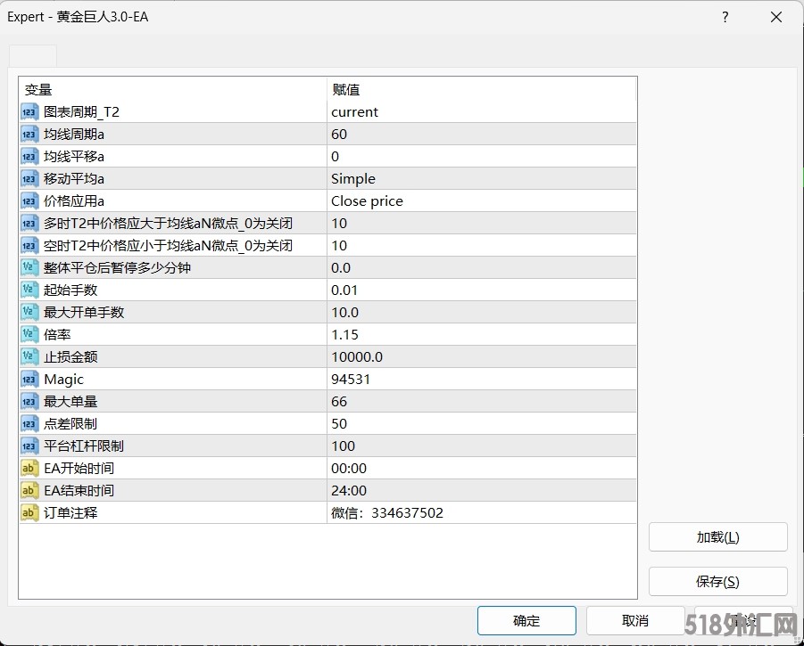Select the 起始手数 variable name
804x646 pixels.
(x=70, y=290)
